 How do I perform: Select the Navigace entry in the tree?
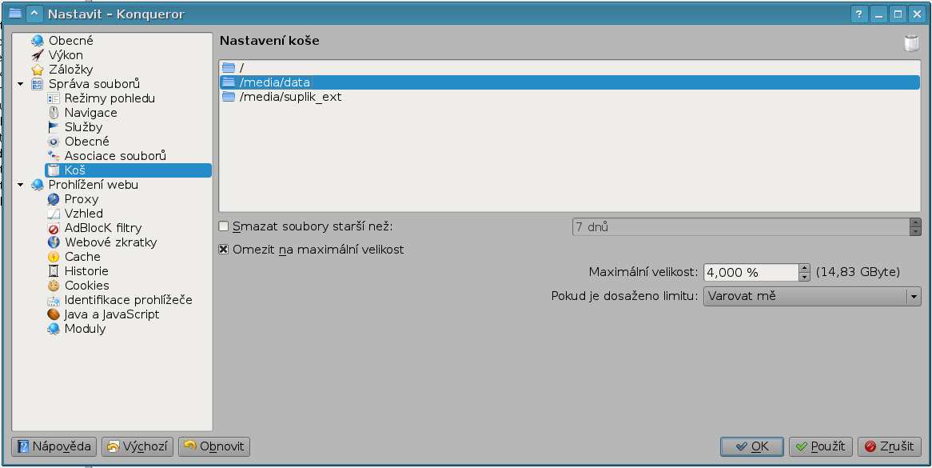pos(91,113)
